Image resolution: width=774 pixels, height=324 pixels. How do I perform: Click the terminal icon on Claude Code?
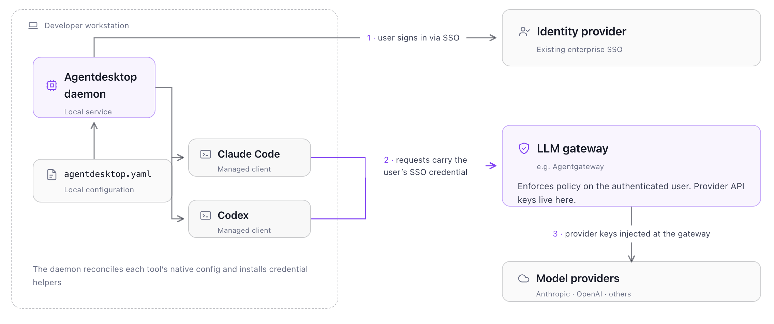(206, 154)
